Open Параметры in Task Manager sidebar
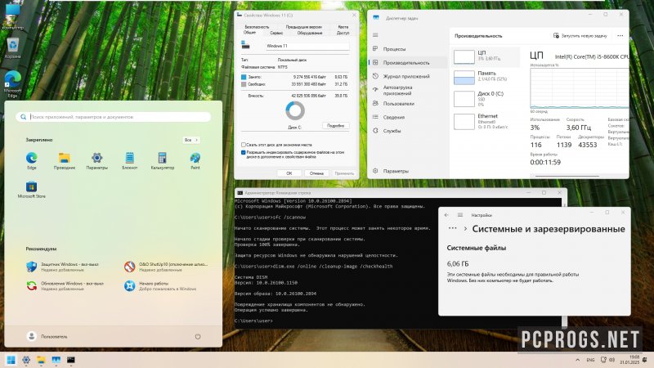The image size is (654, 368). coord(406,171)
